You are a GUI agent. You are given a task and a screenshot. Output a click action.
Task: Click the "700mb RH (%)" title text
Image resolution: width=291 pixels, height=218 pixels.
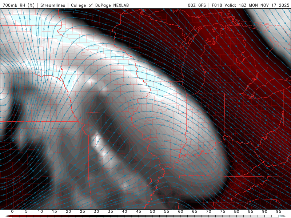[x=19, y=5]
